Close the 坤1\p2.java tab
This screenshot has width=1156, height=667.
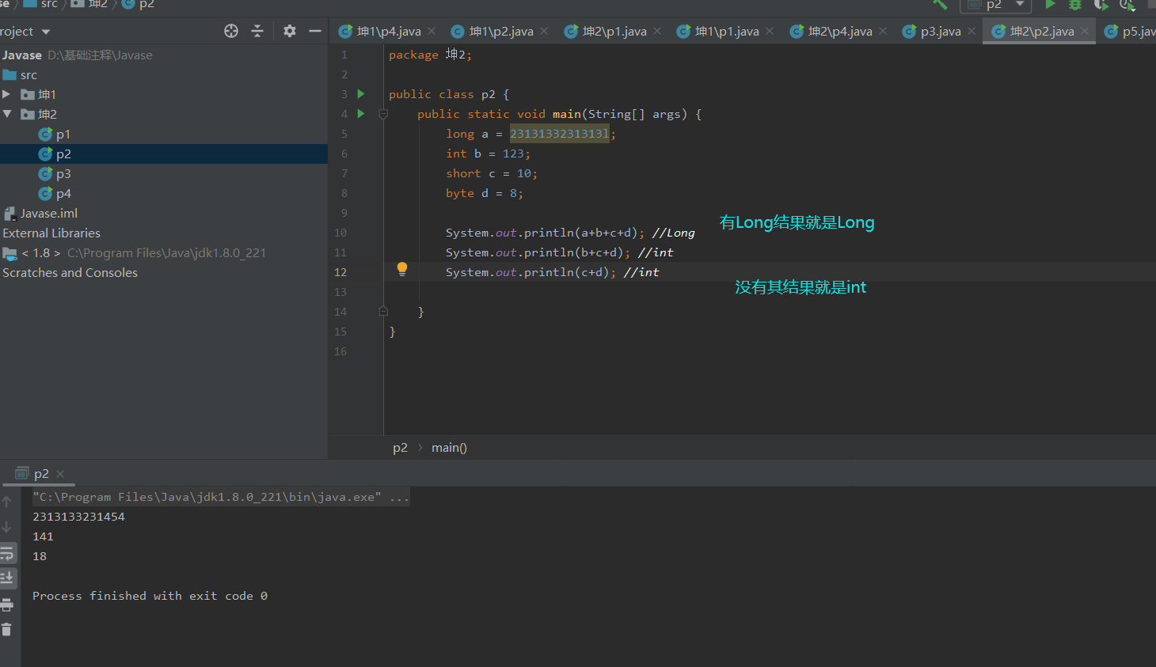544,31
